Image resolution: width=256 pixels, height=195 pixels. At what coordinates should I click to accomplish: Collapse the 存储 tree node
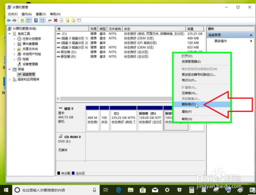pos(10,69)
